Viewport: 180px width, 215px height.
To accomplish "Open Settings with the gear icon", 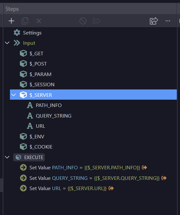I will (17, 33).
